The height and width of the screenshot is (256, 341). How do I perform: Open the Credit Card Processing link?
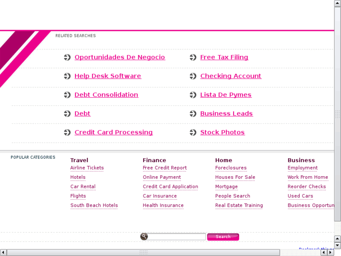(114, 132)
